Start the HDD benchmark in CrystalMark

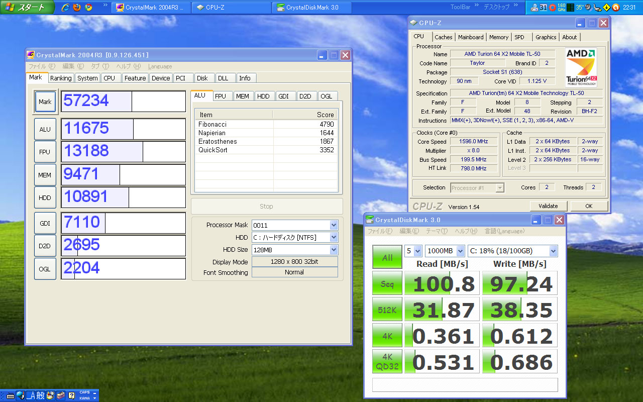point(45,197)
